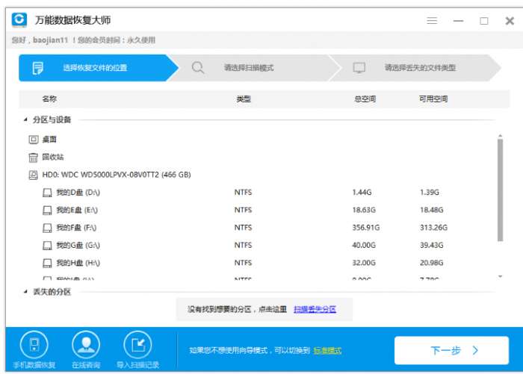Minimize the recovery app window
The height and width of the screenshot is (374, 523).
click(x=458, y=21)
